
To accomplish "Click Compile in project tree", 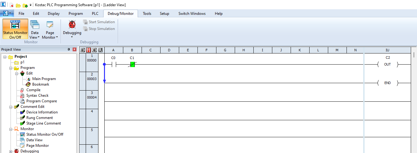I will [33, 90].
